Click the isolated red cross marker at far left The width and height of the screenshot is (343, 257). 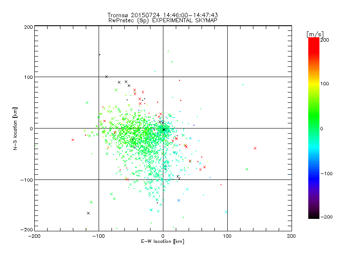(73, 140)
